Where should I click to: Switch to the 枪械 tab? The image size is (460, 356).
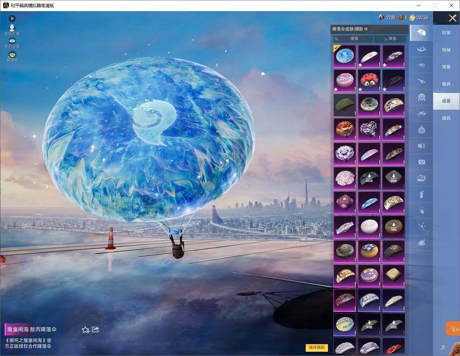pos(446,50)
